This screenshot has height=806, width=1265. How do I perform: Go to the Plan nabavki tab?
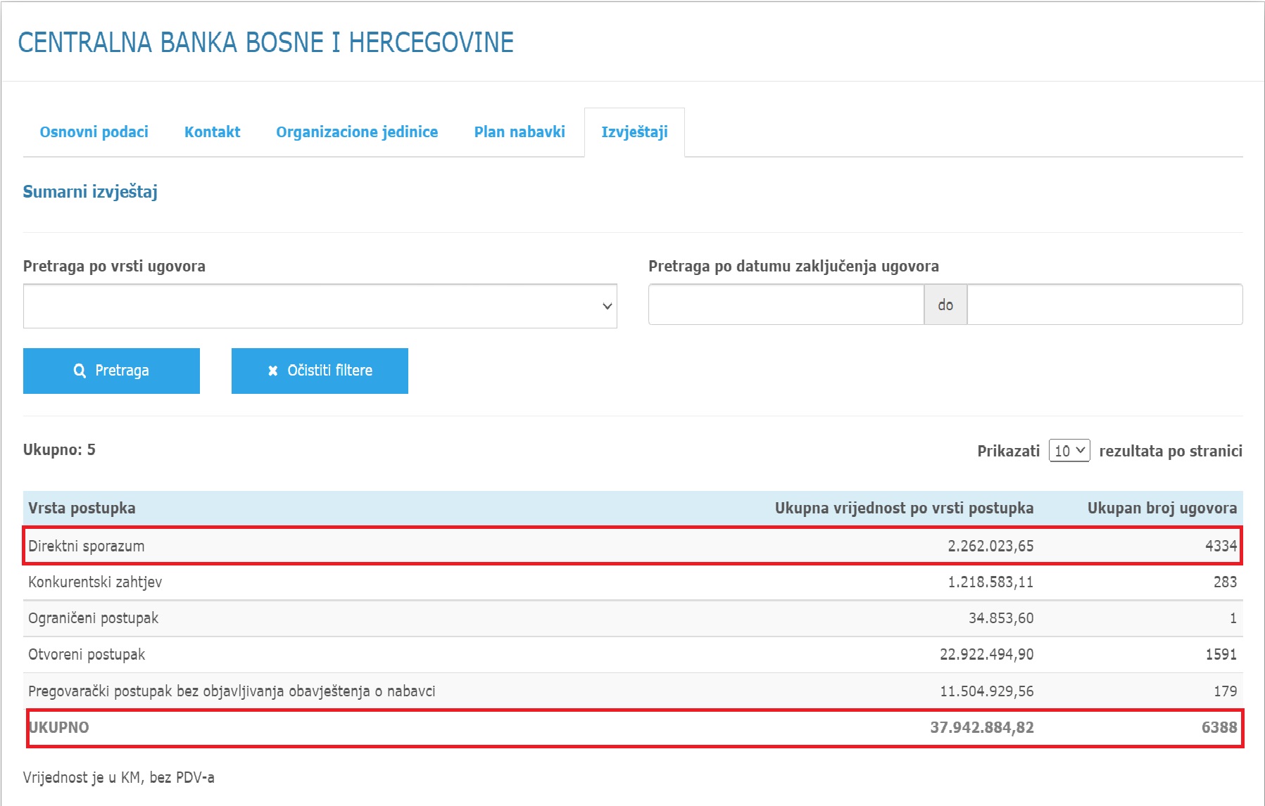(520, 132)
